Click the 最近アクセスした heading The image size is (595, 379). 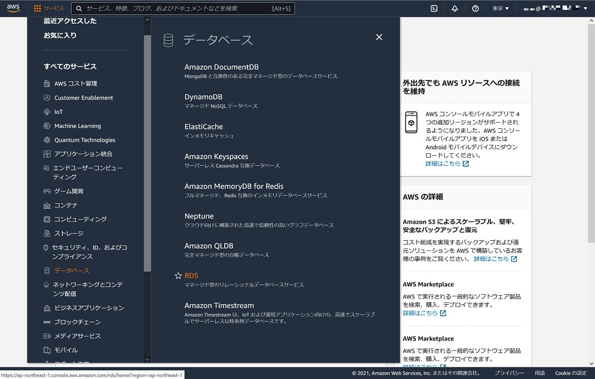(70, 21)
